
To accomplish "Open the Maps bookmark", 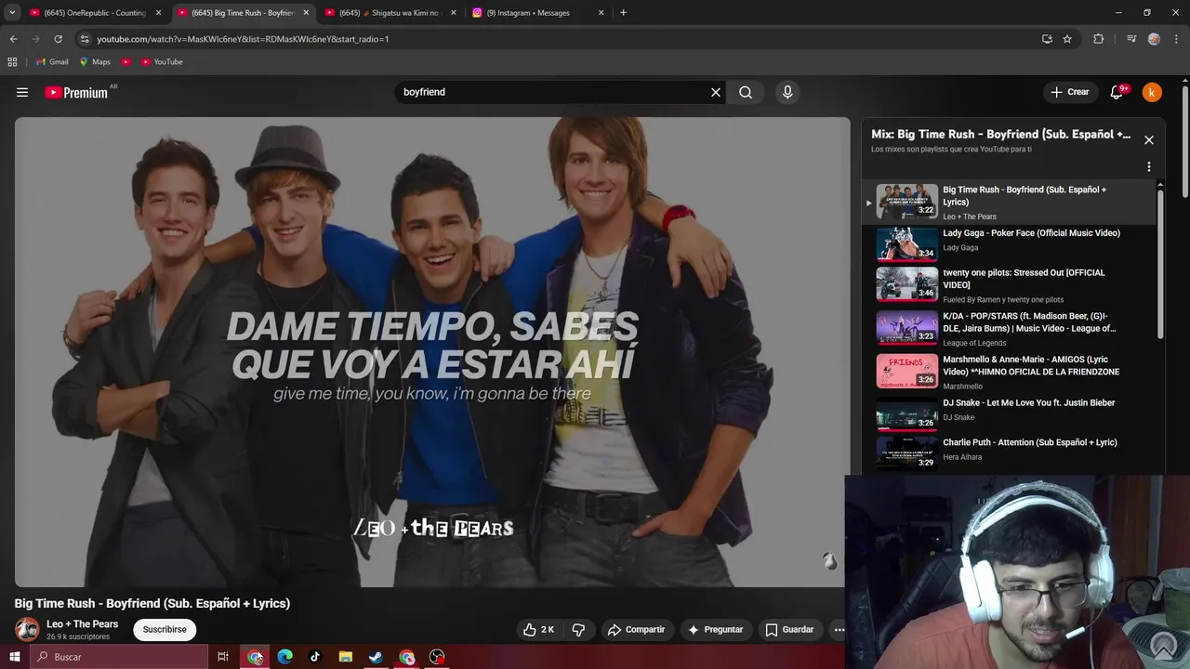I will (95, 62).
